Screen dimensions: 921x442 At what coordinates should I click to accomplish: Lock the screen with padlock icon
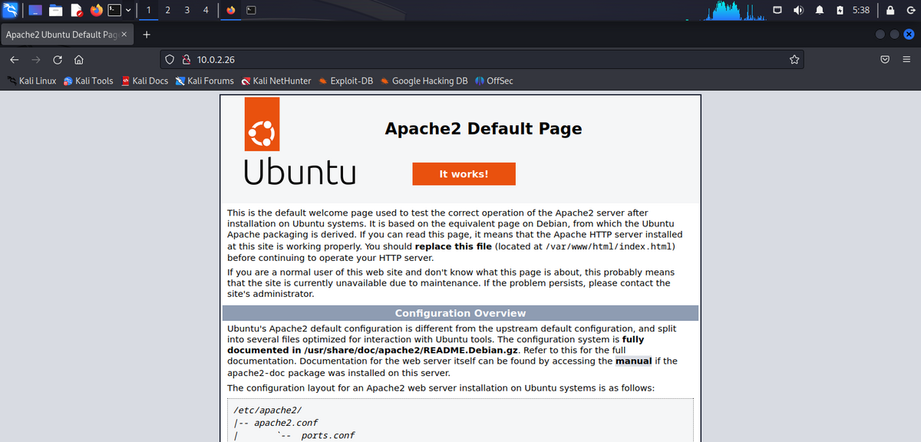[890, 10]
